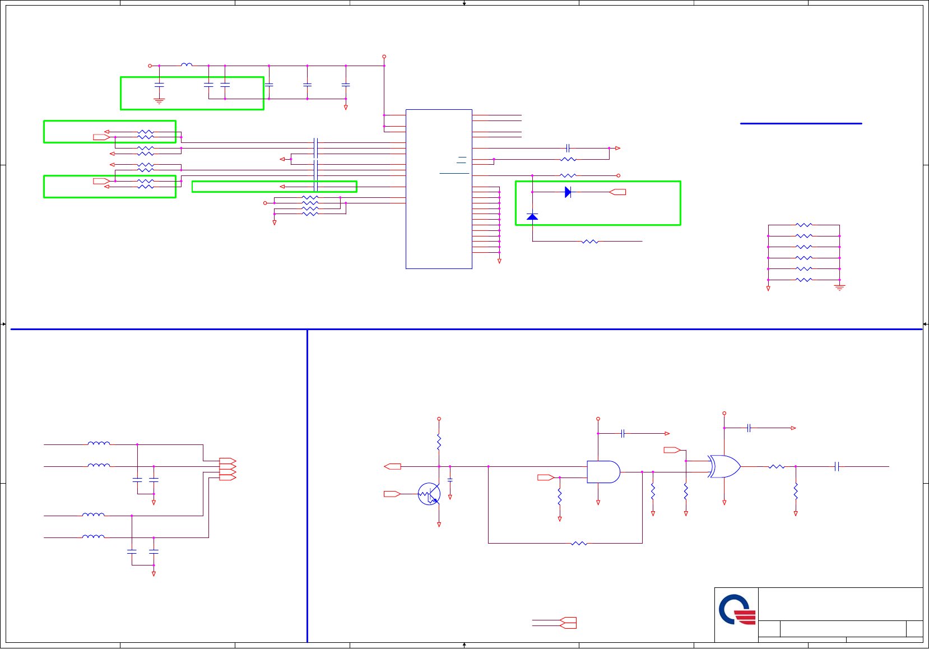929x649 pixels.
Task: Select the upward-pointing vertical blue diode
Action: [x=532, y=216]
